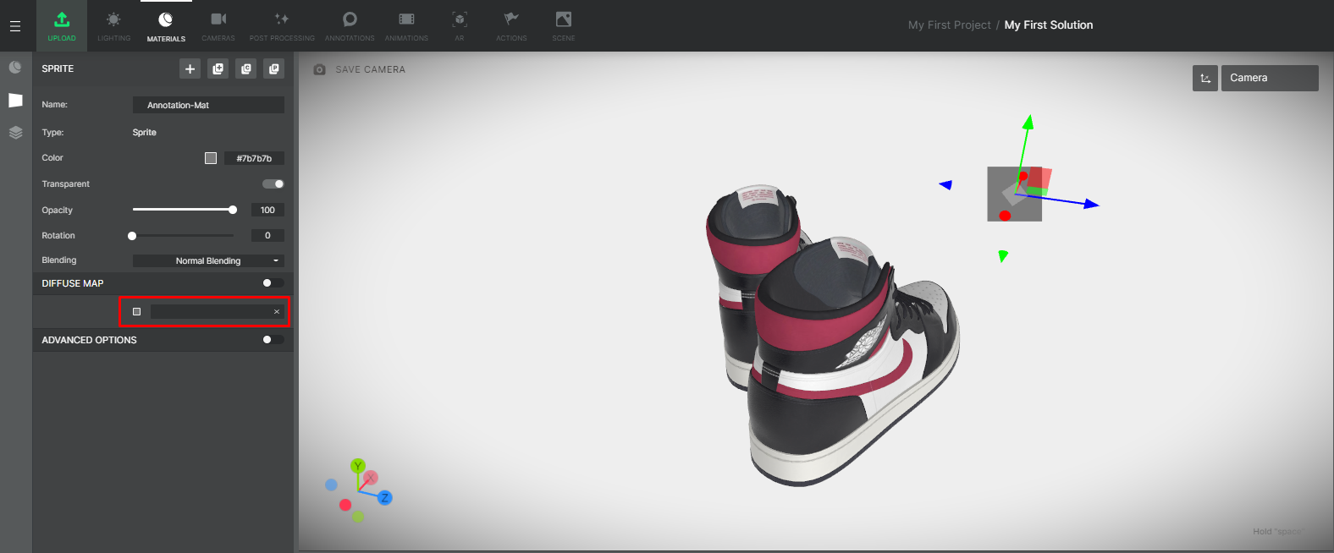Open the Normal Blending dropdown

pyautogui.click(x=208, y=260)
